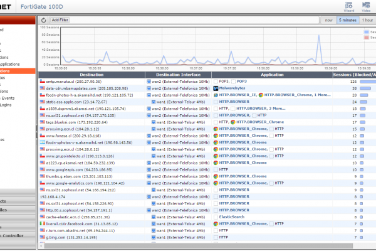Click Chile flag for www.google-analytics.com

43,183
